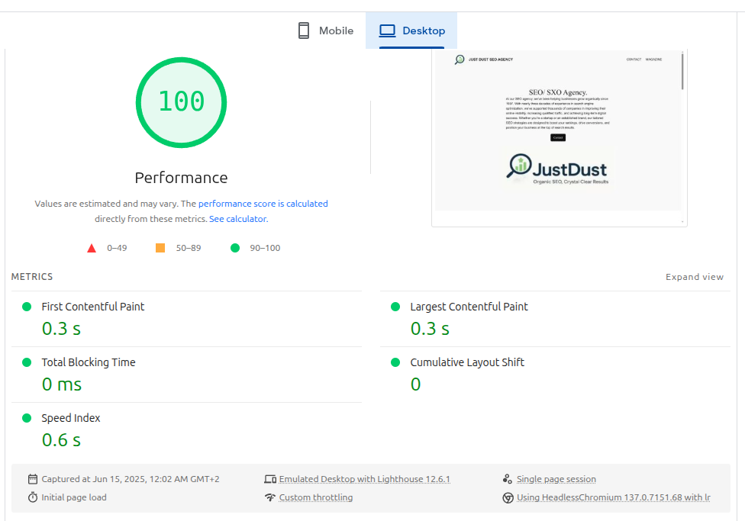This screenshot has width=745, height=521.
Task: Click the green circle 90–100 legend icon
Action: (x=235, y=248)
